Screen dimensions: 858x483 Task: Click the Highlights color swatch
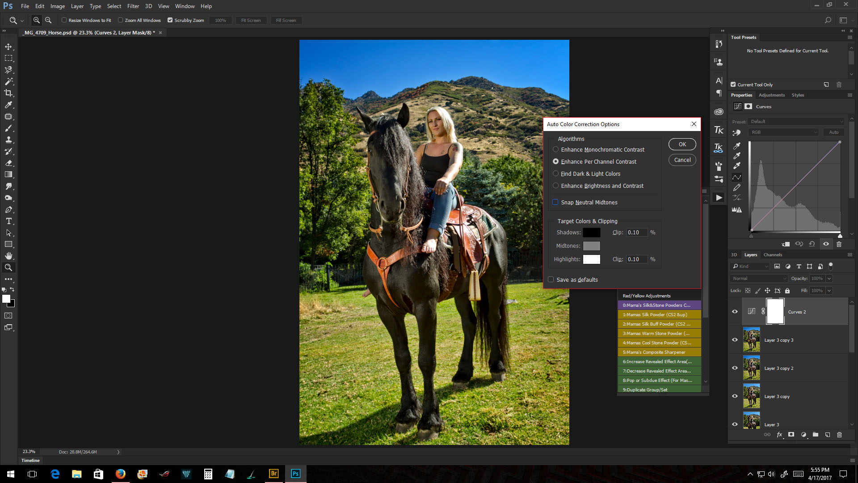click(x=591, y=259)
